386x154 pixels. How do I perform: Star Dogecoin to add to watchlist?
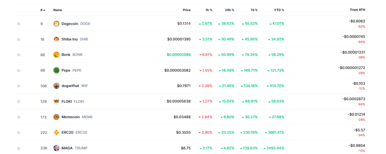click(x=18, y=24)
